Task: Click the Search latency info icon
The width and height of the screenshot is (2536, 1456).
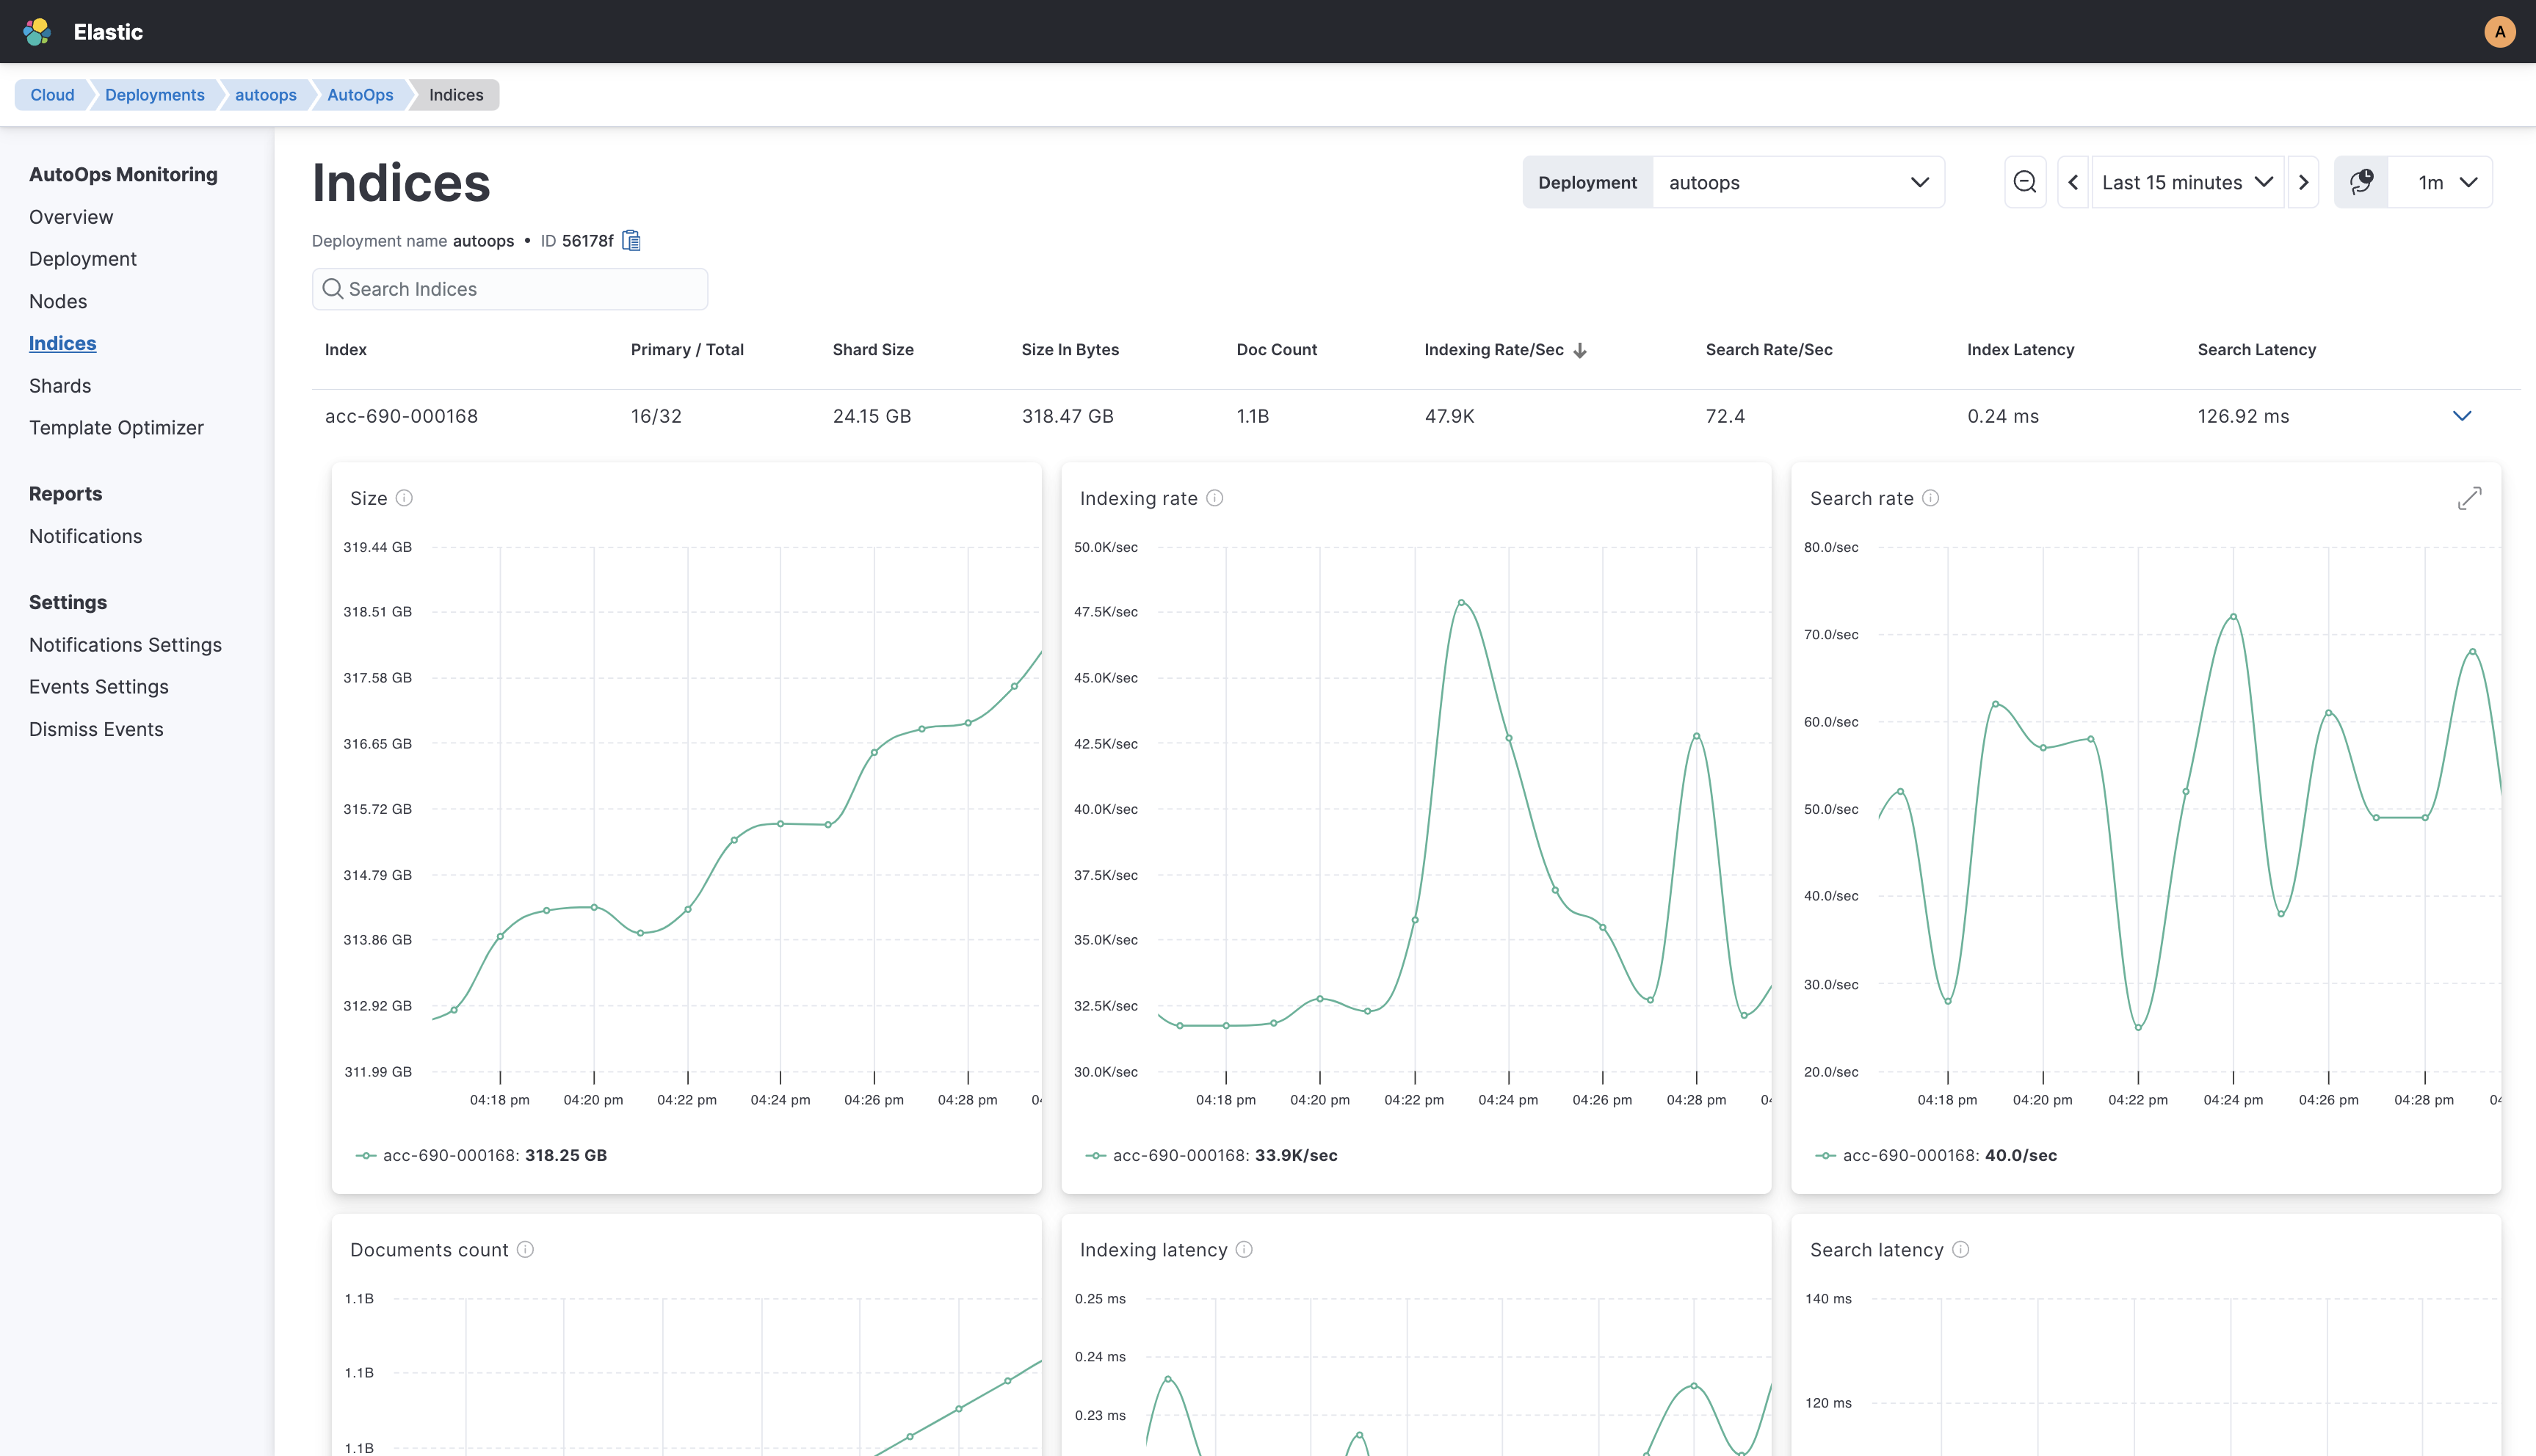Action: (x=1961, y=1249)
